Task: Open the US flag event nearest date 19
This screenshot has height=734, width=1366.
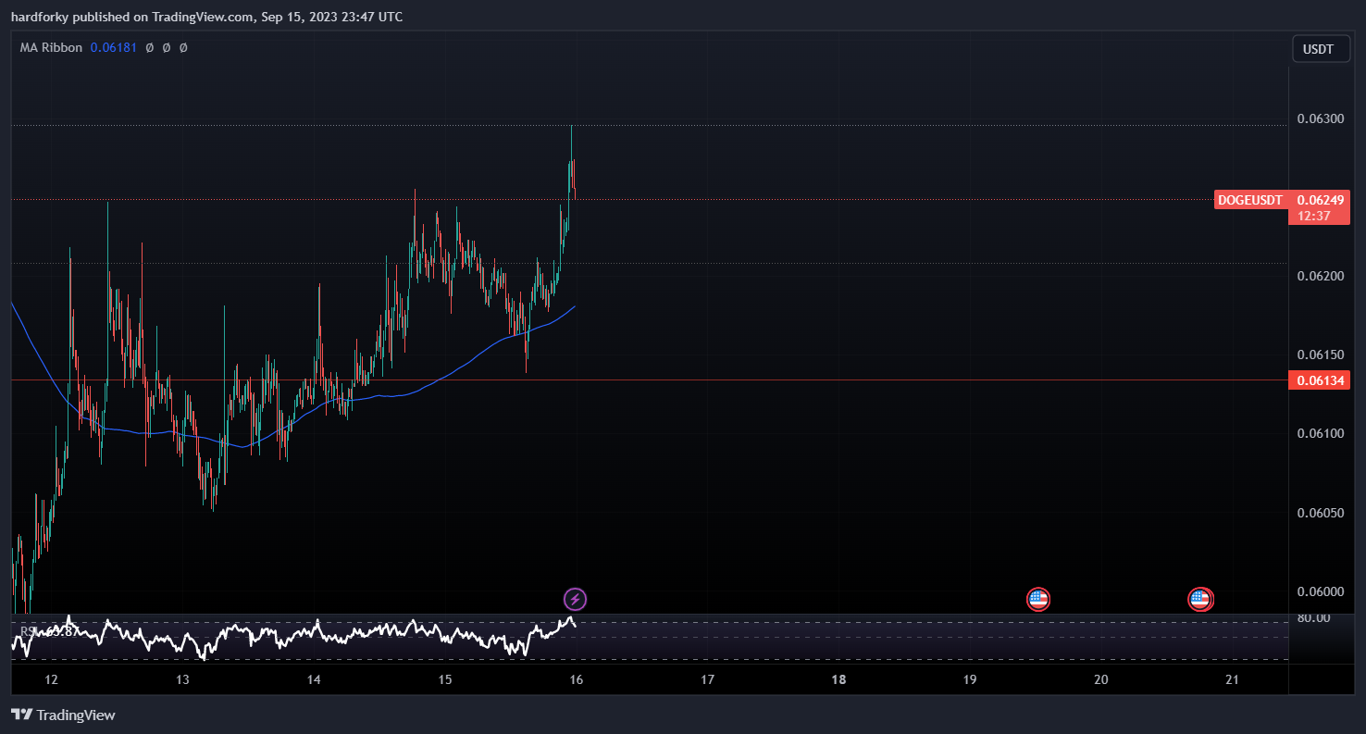Action: 1038,599
